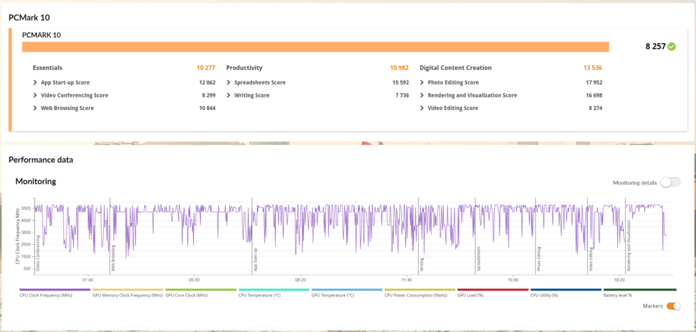Click the Digital Content Creation score 13 536
Screen dimensions: 696x332
click(593, 68)
